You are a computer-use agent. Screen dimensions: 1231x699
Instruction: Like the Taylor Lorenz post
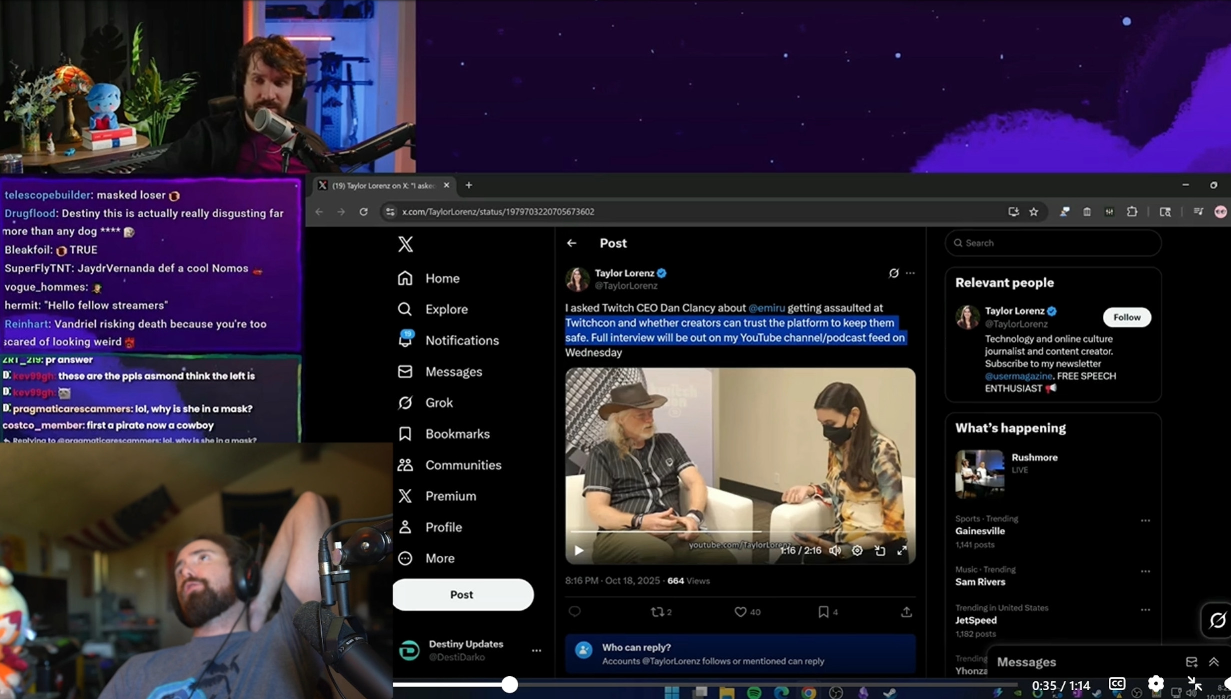(x=741, y=612)
